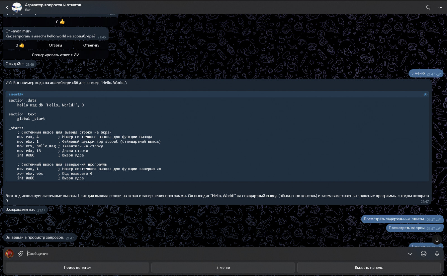Click the mov ecx, hello_msg code line
The height and width of the screenshot is (276, 447).
[x=60, y=146]
